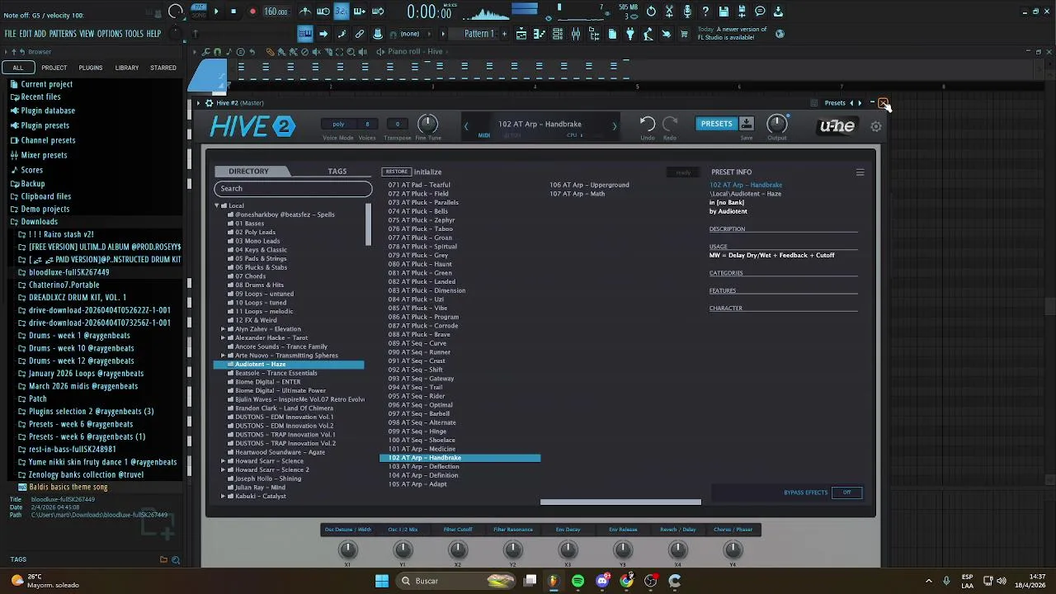The height and width of the screenshot is (594, 1056).
Task: Click the Redo arrow in Hive
Action: pos(670,124)
